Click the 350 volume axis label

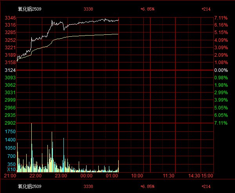[11, 164]
